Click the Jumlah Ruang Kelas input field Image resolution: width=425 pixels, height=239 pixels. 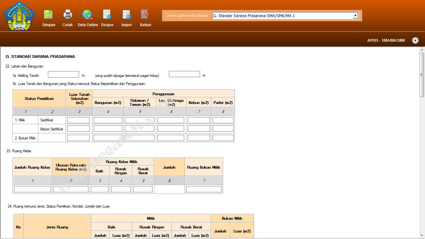[32, 189]
